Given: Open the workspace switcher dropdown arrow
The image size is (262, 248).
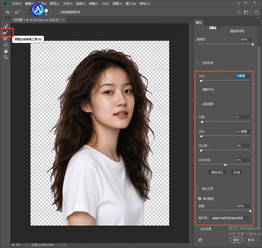Looking at the screenshot, I should [251, 12].
